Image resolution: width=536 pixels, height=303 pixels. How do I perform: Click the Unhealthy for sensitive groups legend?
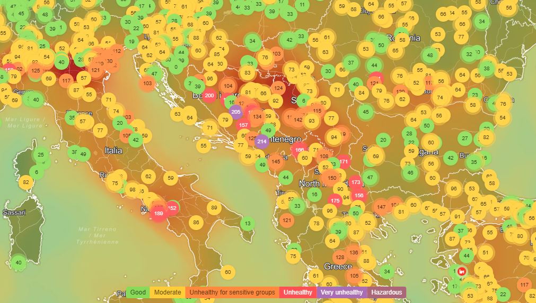tap(232, 292)
